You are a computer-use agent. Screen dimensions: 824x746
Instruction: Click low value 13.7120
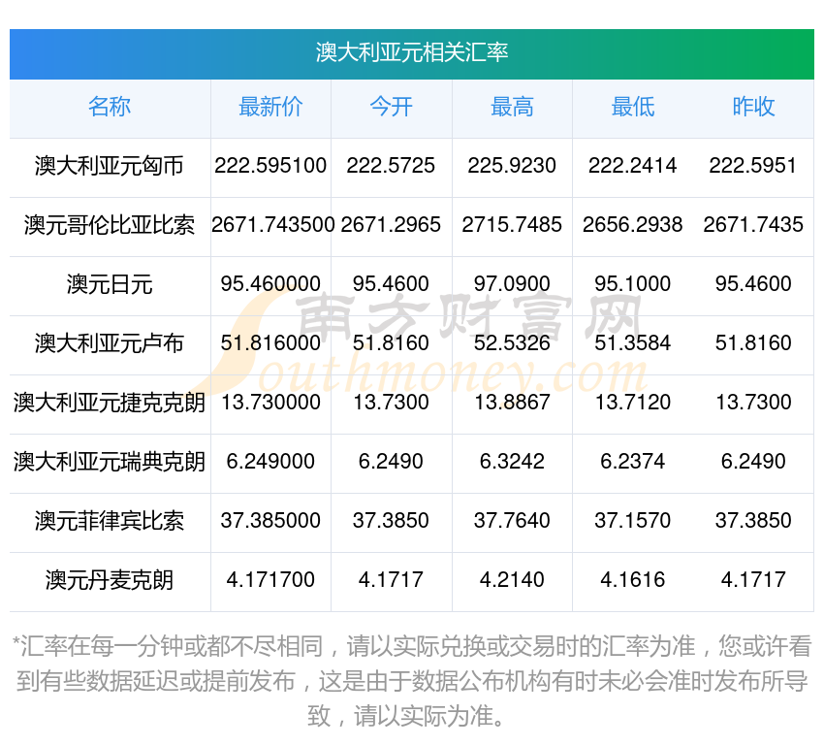click(633, 403)
